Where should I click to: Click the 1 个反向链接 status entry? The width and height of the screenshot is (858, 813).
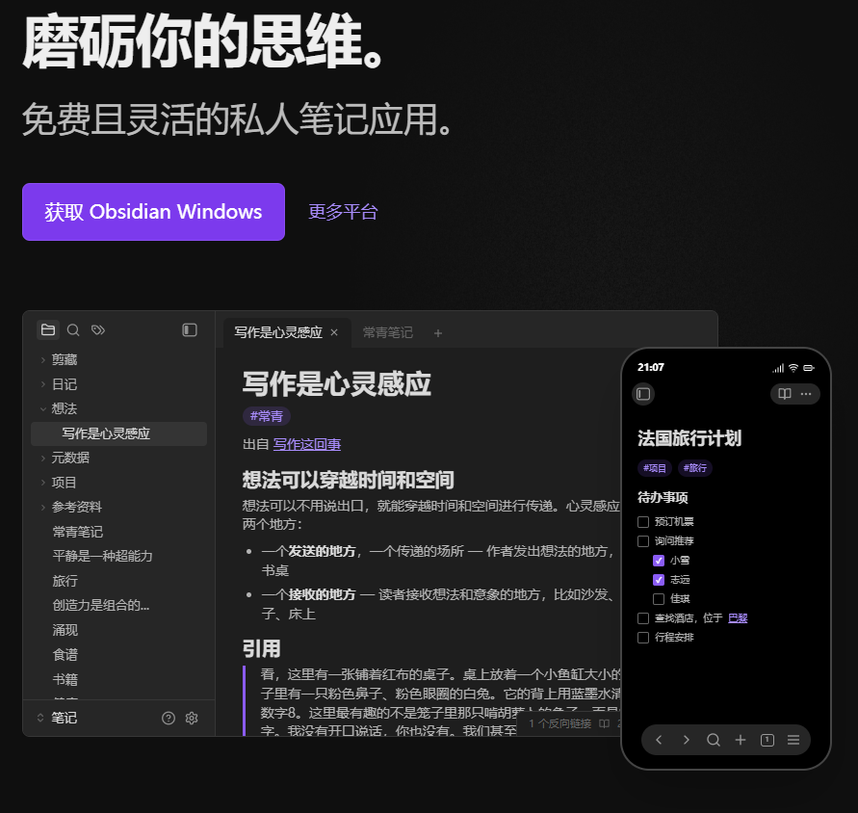click(x=559, y=723)
